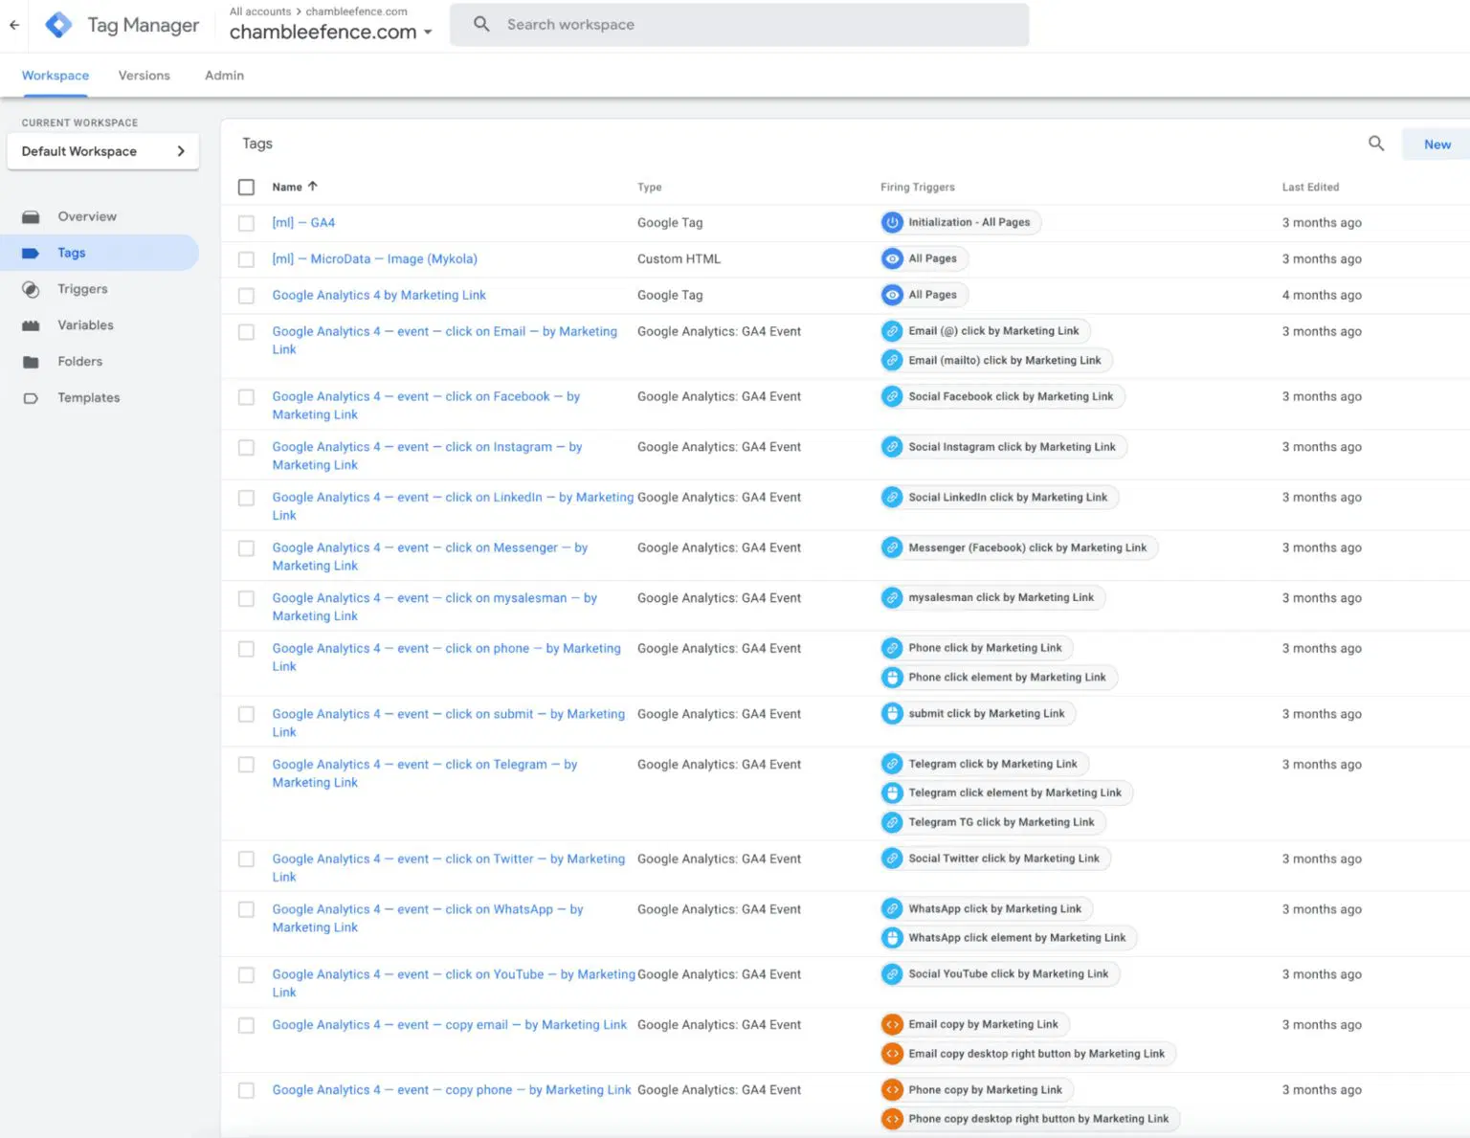Viewport: 1470px width, 1138px height.
Task: Click the Messenger (Facebook) click trigger icon
Action: pos(892,547)
